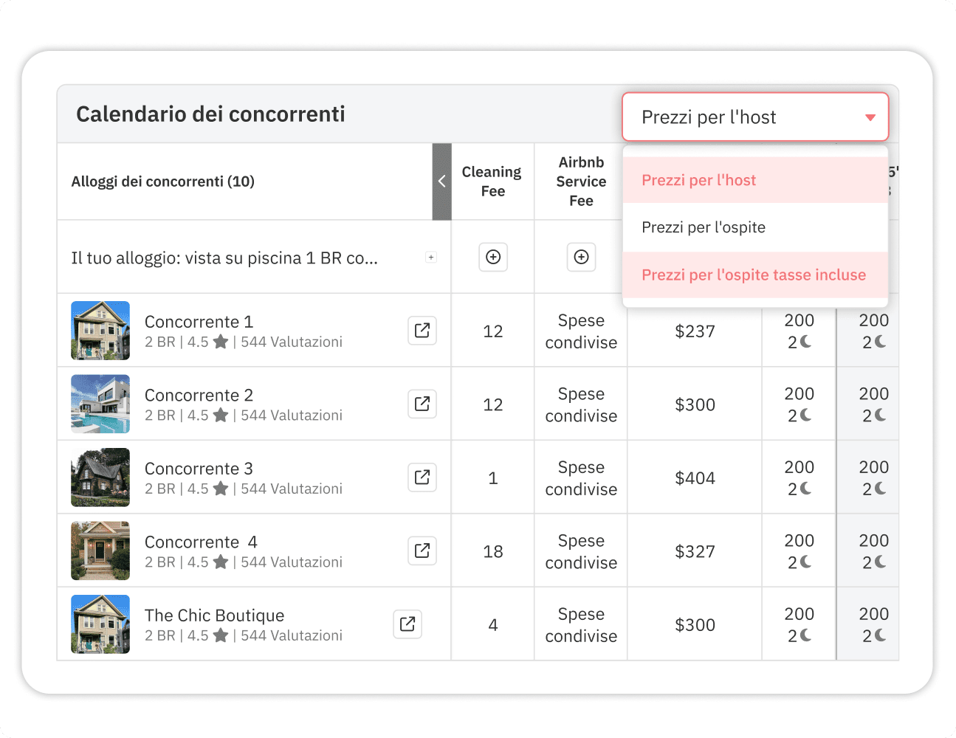Add a Cleaning Fee with the plus icon

(492, 257)
